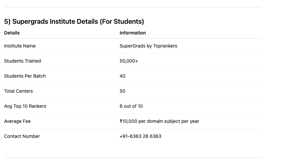Click the Information column header

[132, 33]
